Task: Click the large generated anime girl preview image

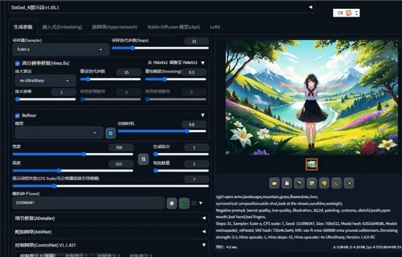Action: click(x=311, y=97)
